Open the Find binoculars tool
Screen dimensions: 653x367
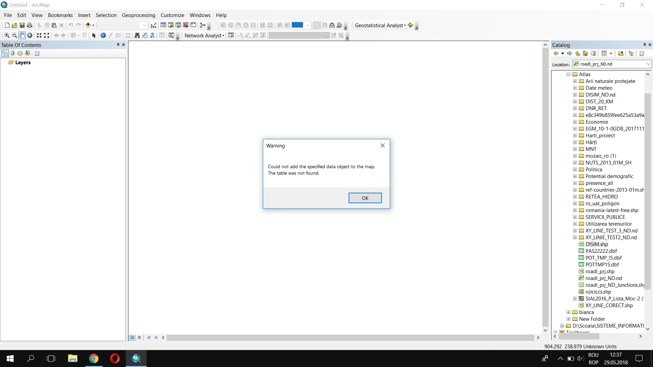pos(137,35)
